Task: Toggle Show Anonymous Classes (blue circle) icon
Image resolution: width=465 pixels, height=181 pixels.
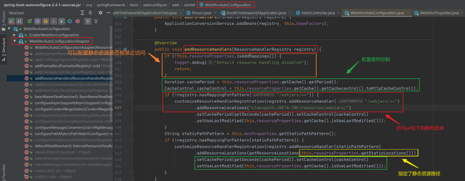Action: [70, 21]
